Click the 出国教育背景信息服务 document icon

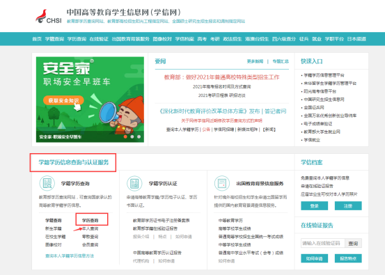[222, 183]
